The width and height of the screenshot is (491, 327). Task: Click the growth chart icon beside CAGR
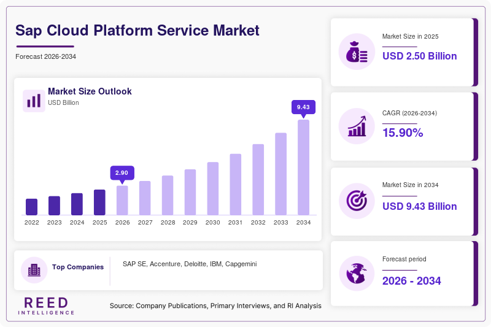pos(357,126)
